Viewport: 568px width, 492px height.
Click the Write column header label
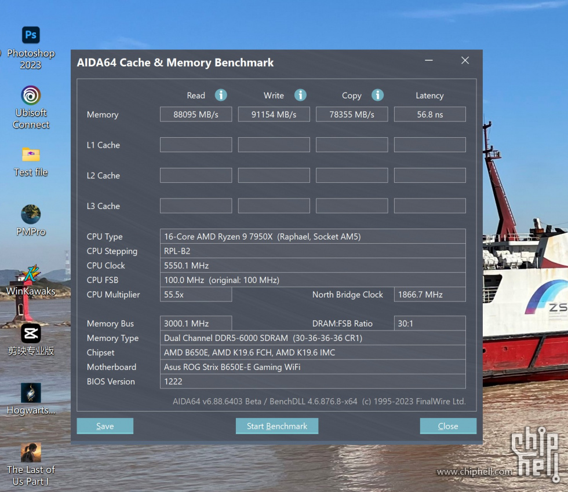[x=274, y=96]
